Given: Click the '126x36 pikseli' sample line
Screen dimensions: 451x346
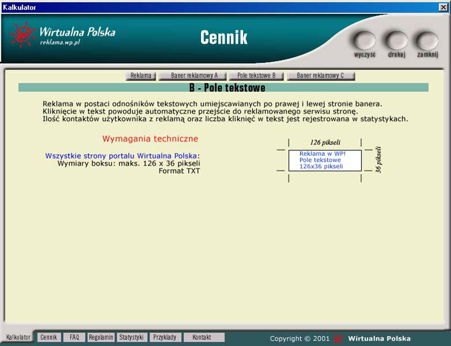Looking at the screenshot, I should pos(321,166).
